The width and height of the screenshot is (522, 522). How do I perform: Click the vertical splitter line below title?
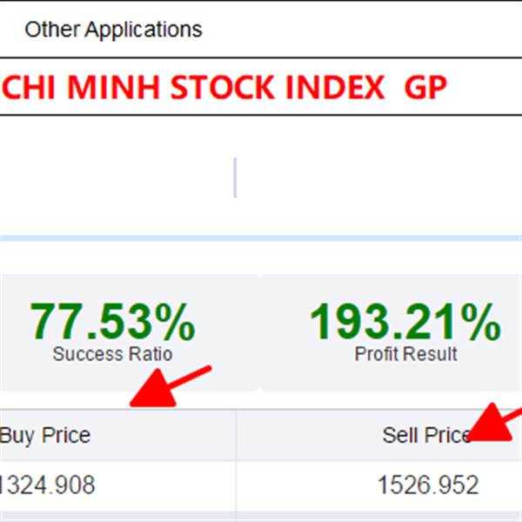(235, 177)
